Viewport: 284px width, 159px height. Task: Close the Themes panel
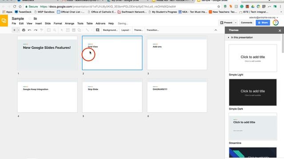click(280, 30)
